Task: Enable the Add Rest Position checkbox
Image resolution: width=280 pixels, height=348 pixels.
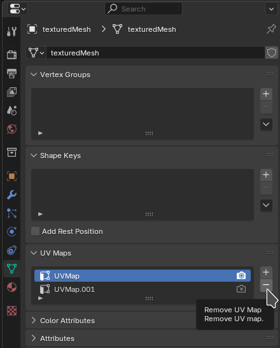Action: point(35,231)
